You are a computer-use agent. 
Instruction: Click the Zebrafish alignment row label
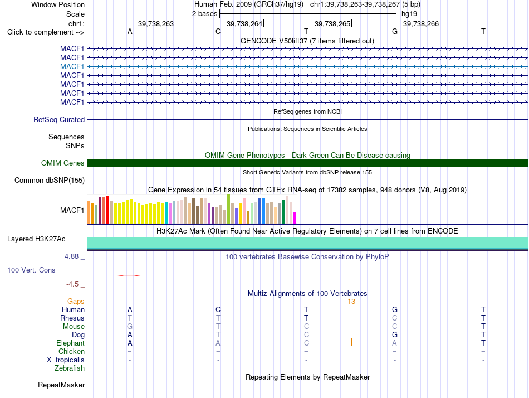pos(70,368)
